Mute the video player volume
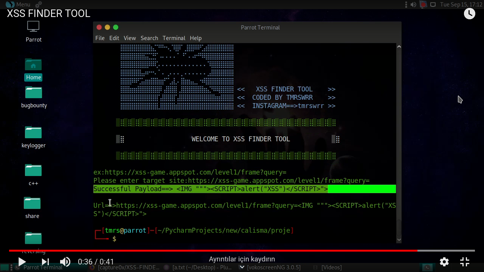The image size is (484, 272). [x=65, y=261]
